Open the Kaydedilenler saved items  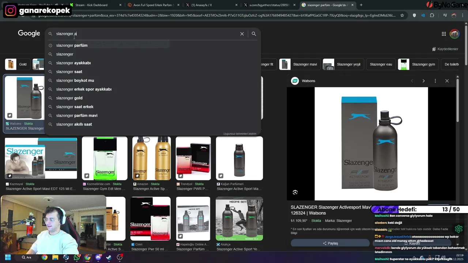coord(445,49)
